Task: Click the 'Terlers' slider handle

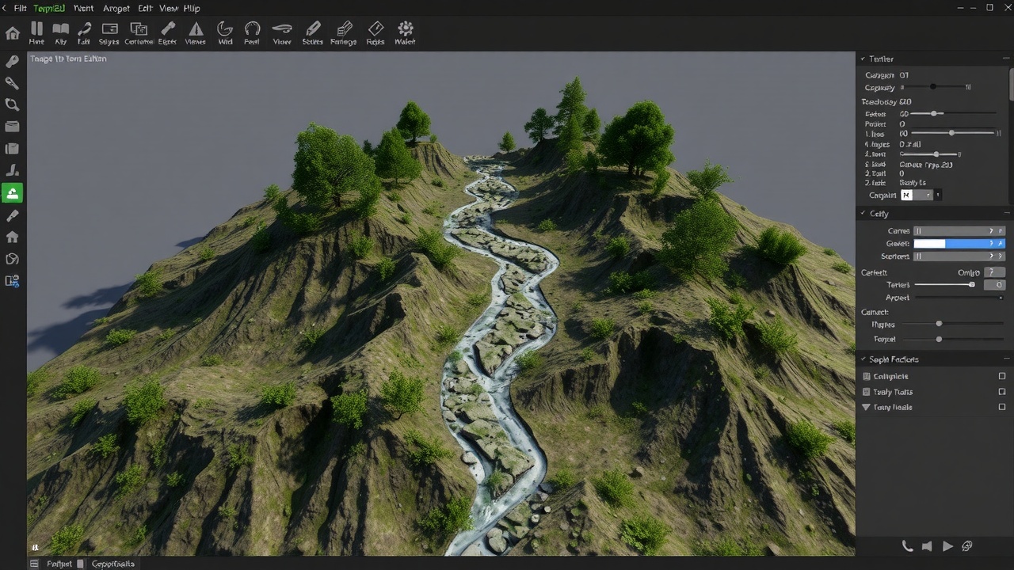Action: (972, 284)
